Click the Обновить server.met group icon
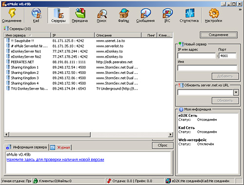244x185 pixels. [x=181, y=85]
